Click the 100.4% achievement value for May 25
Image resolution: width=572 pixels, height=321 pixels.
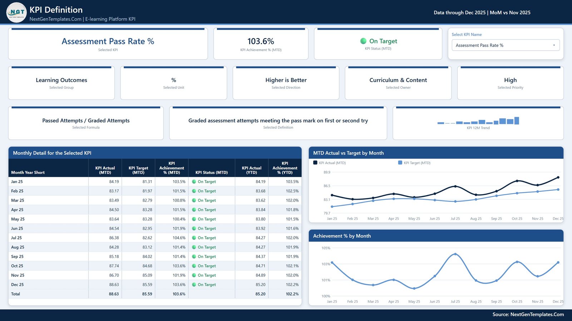(x=179, y=219)
